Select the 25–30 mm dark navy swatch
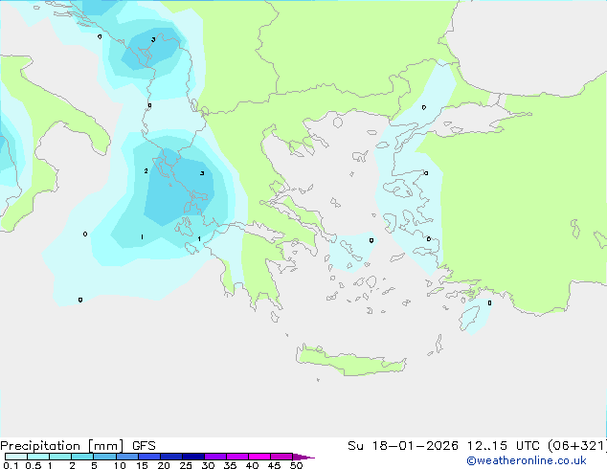Image resolution: width=607 pixels, height=469 pixels. (x=192, y=457)
